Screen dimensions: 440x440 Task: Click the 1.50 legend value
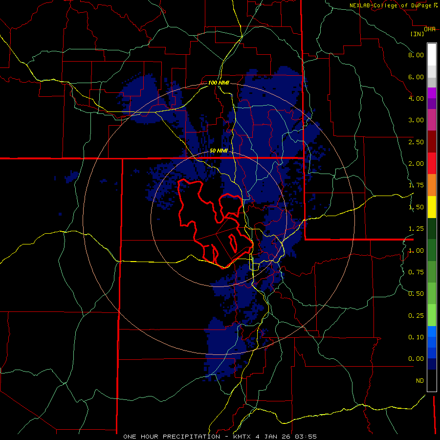[416, 207]
